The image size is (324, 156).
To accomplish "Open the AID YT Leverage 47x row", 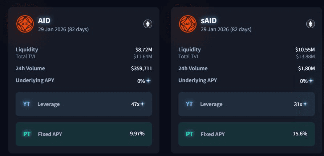I will pyautogui.click(x=84, y=104).
